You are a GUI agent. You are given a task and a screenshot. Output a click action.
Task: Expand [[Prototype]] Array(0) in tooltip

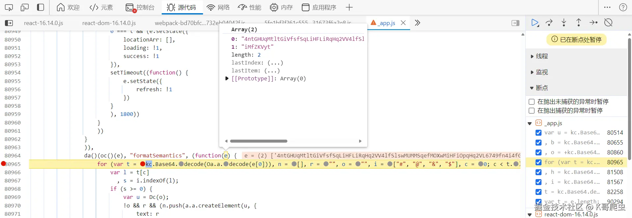tap(227, 78)
